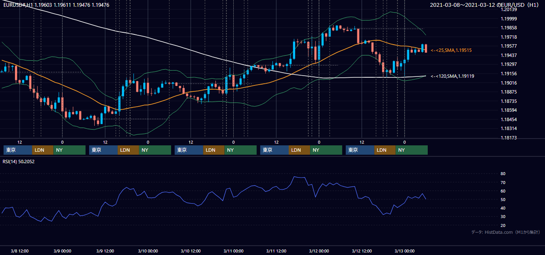Click the RSI level 50 label
Screen dimensions: 545x255
coord(503,199)
